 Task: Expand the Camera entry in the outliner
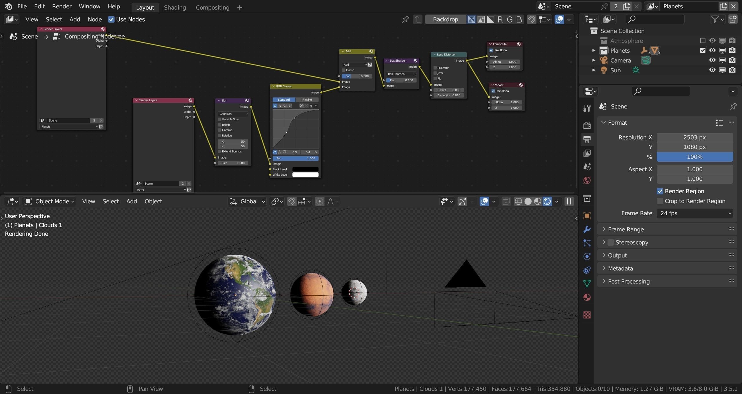594,60
